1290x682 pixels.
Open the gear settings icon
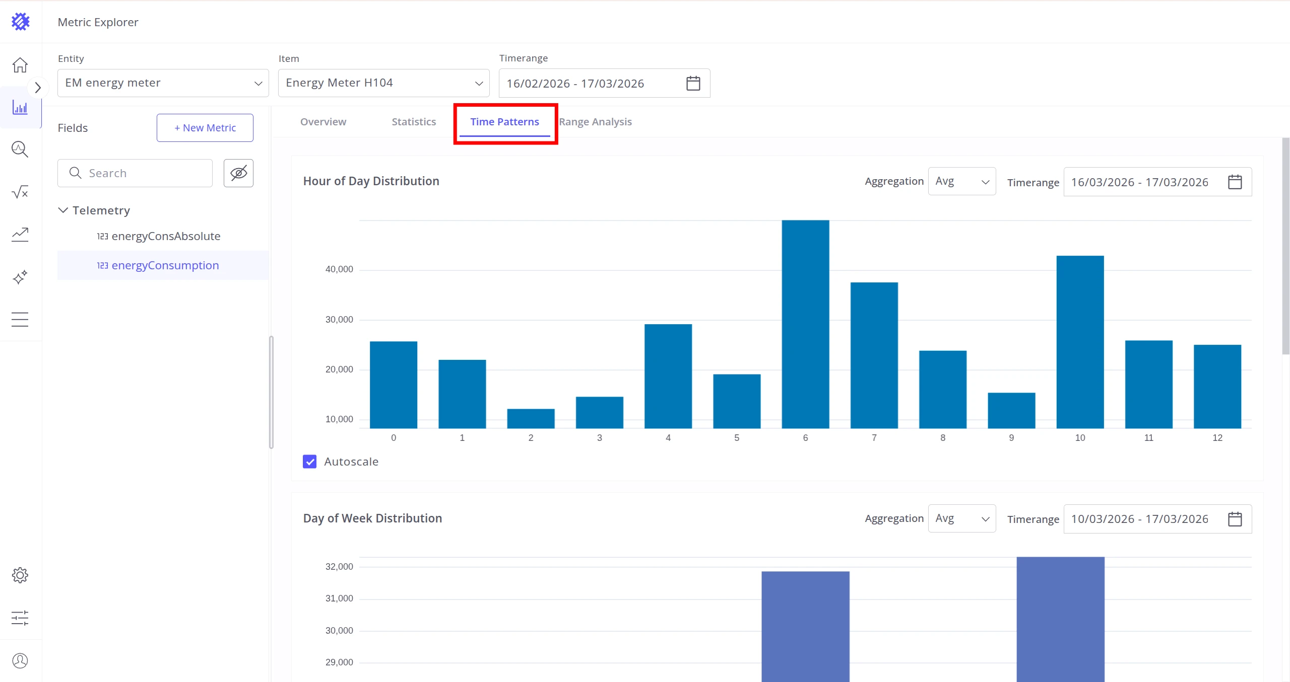point(20,575)
